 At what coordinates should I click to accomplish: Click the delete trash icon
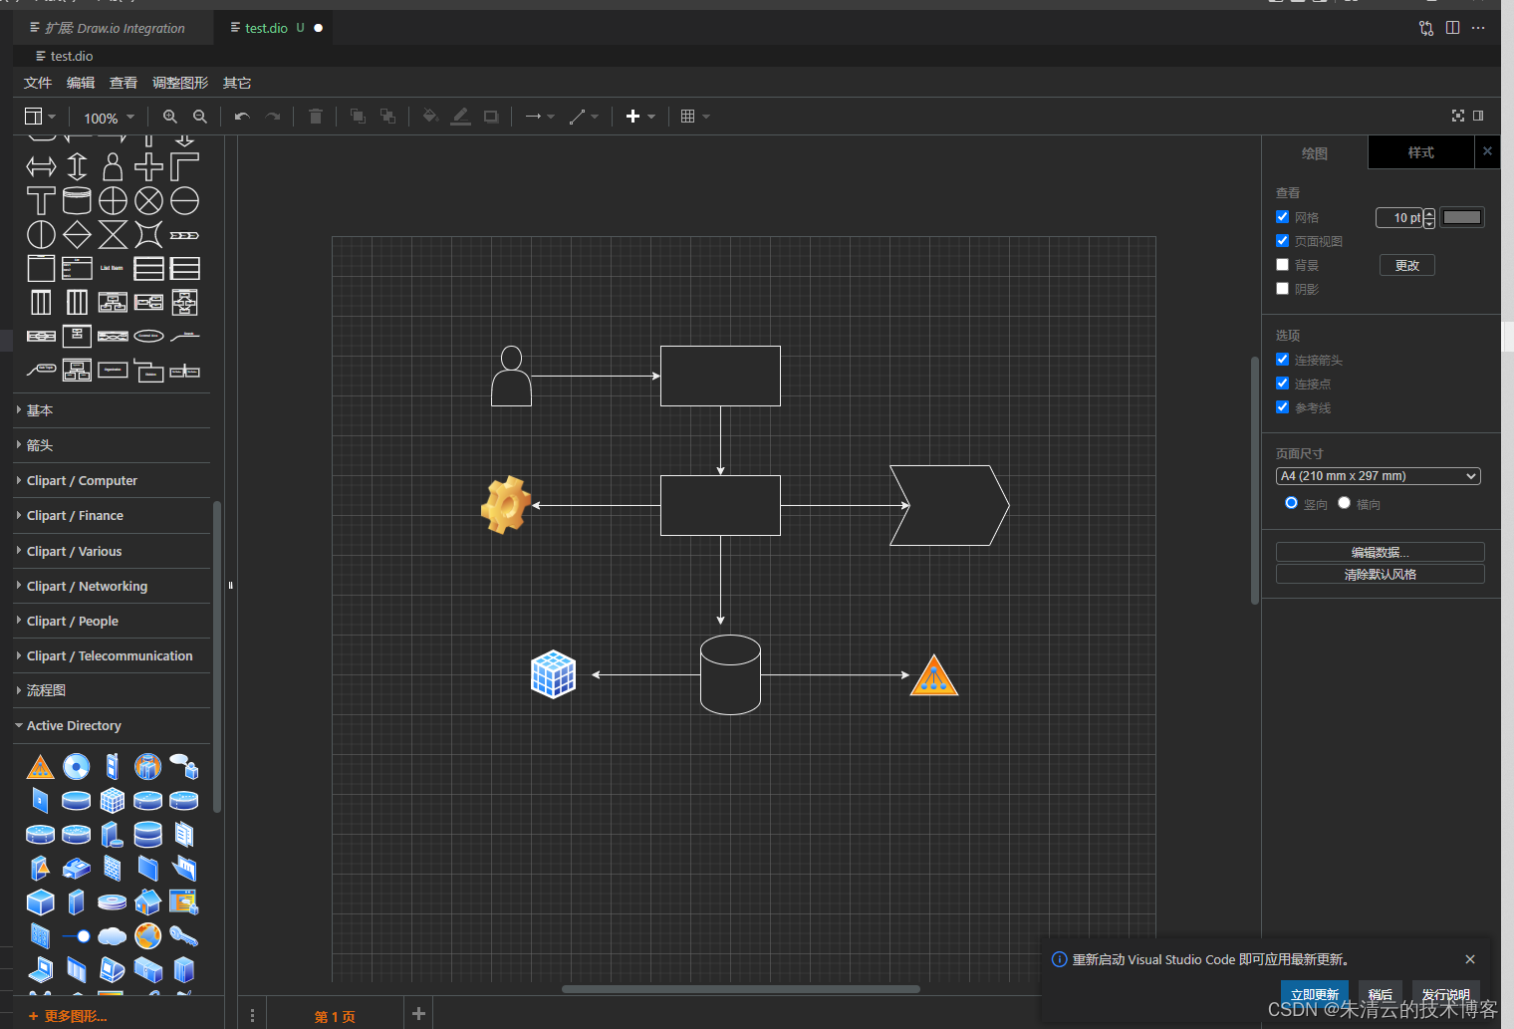coord(316,117)
